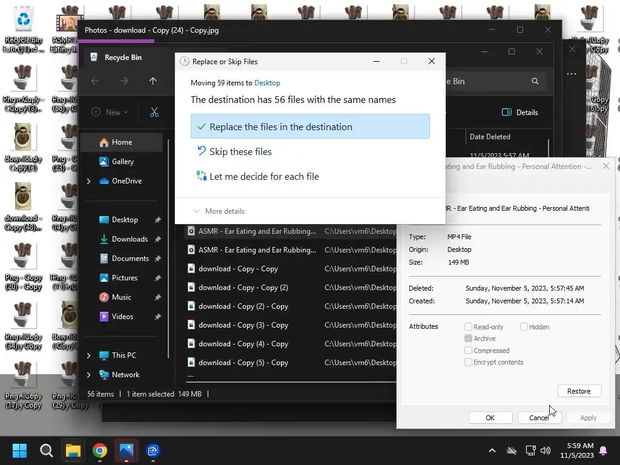Image resolution: width=620 pixels, height=465 pixels.
Task: Show hidden system tray icons
Action: point(492,450)
